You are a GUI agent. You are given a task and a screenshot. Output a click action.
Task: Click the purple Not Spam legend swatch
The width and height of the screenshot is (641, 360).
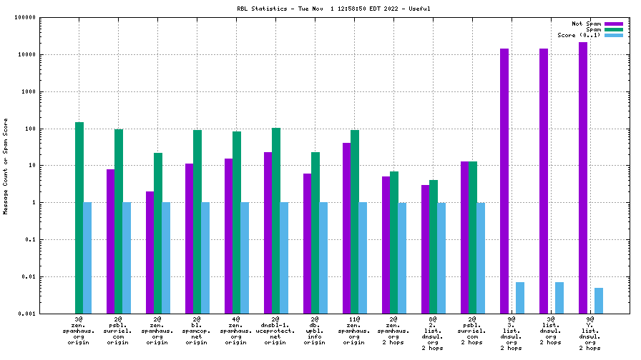[x=614, y=24]
